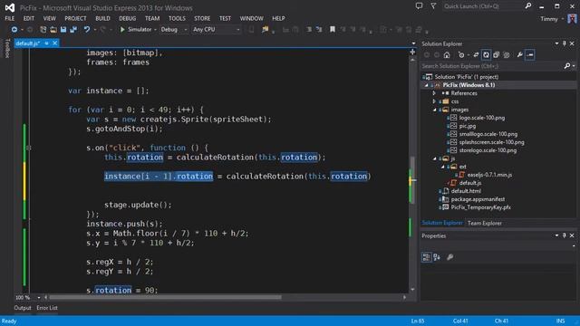Click the Timmy account name

(549, 19)
